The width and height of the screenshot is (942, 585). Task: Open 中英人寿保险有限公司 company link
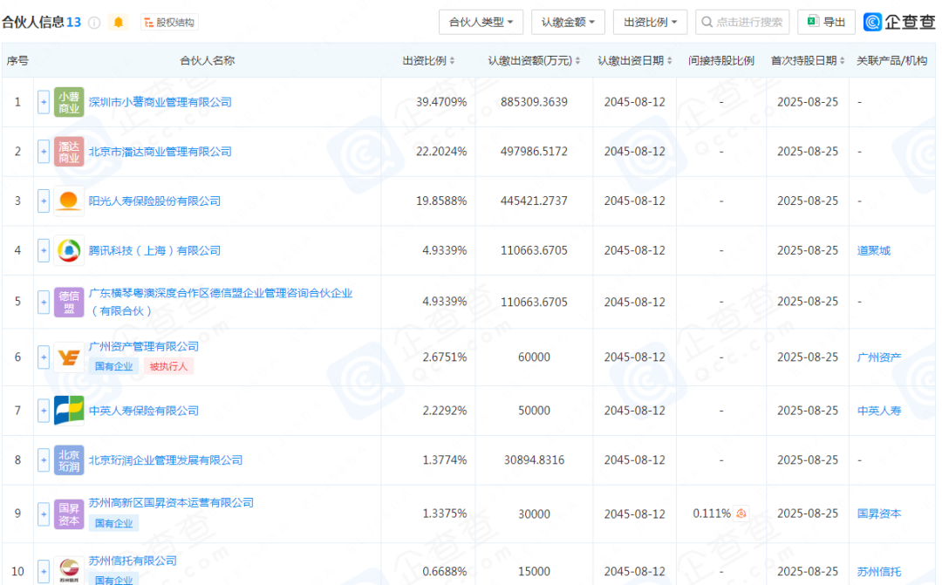tap(144, 411)
